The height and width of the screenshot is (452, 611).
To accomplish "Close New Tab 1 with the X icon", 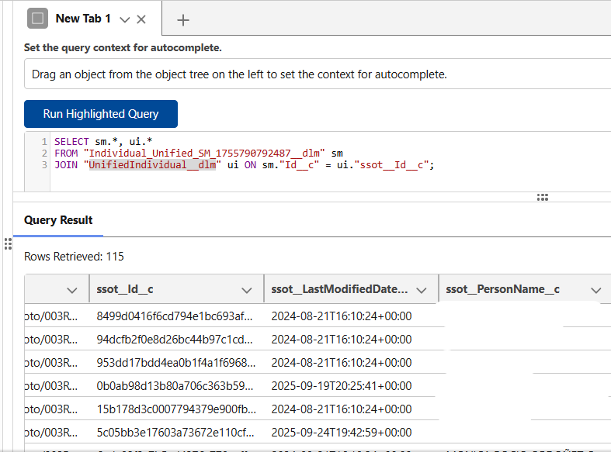I will [141, 19].
